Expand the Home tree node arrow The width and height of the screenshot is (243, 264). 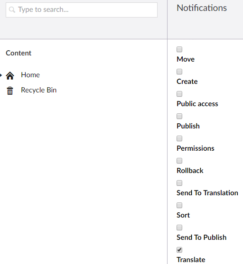point(1,75)
